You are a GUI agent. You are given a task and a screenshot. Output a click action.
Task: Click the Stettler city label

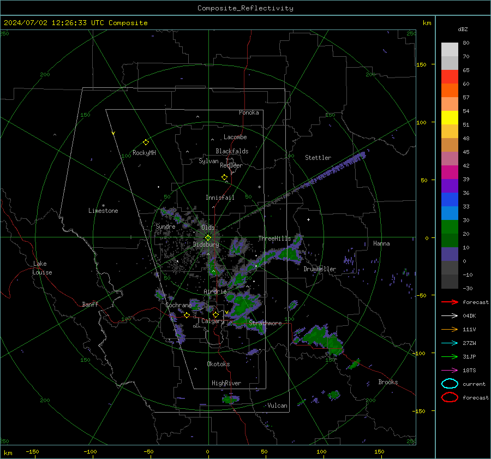pos(318,158)
